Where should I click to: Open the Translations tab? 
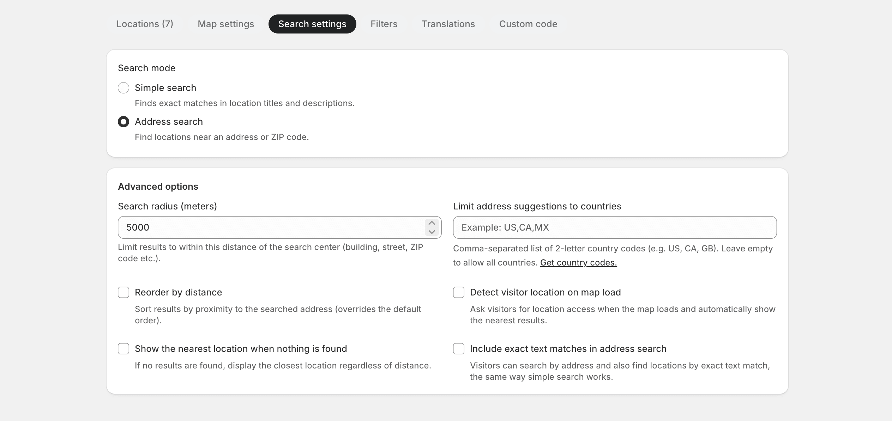[x=448, y=24]
